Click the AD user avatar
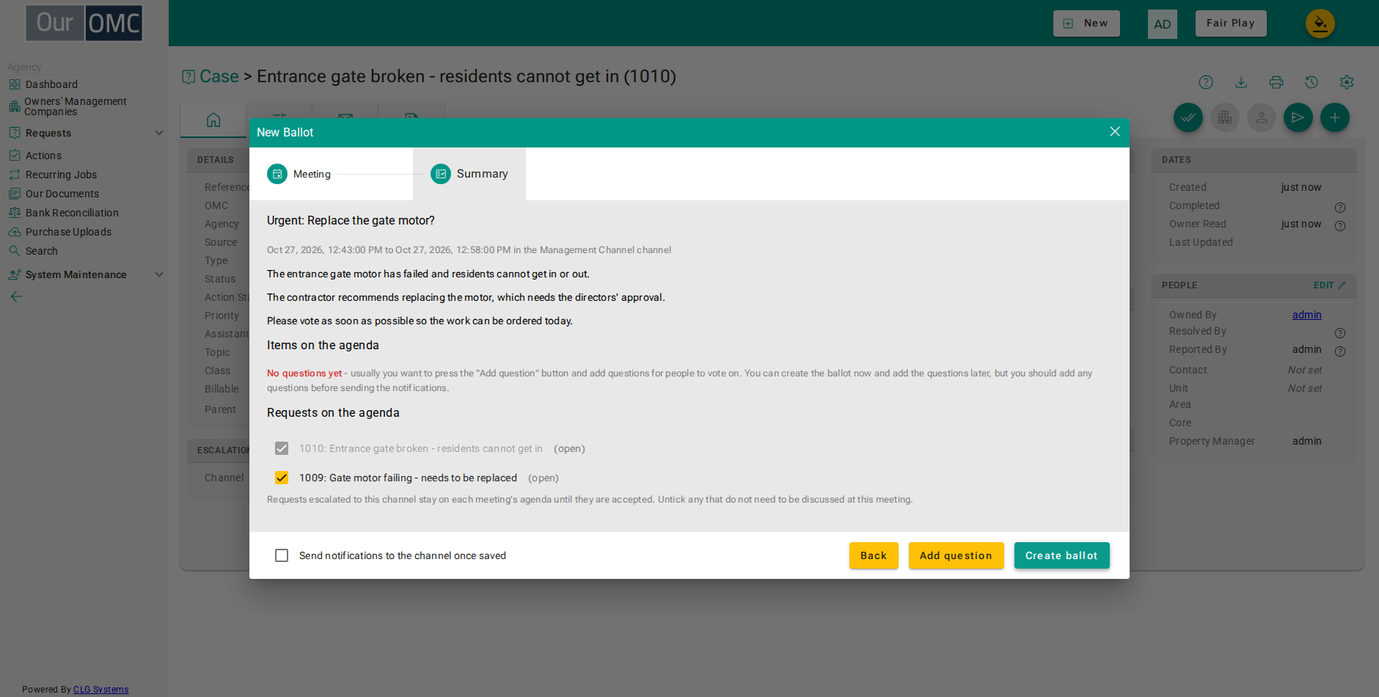Viewport: 1379px width, 697px height. [x=1163, y=24]
